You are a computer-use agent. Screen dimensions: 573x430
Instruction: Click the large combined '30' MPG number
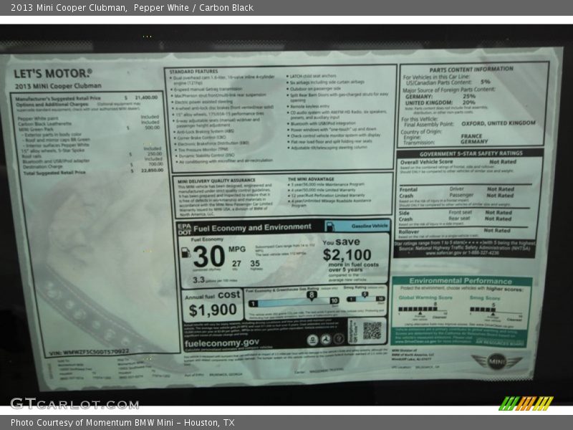[x=208, y=257]
